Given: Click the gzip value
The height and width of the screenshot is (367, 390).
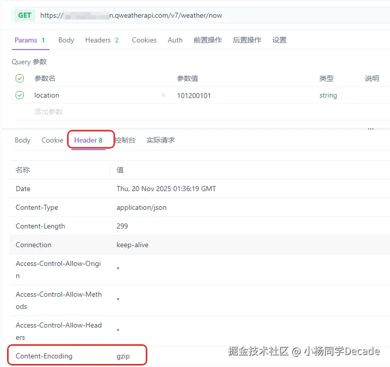Looking at the screenshot, I should coord(123,356).
